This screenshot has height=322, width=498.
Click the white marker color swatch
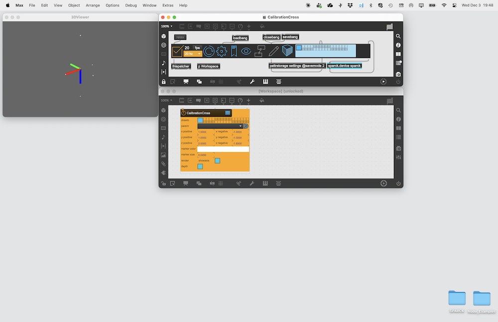(x=223, y=149)
